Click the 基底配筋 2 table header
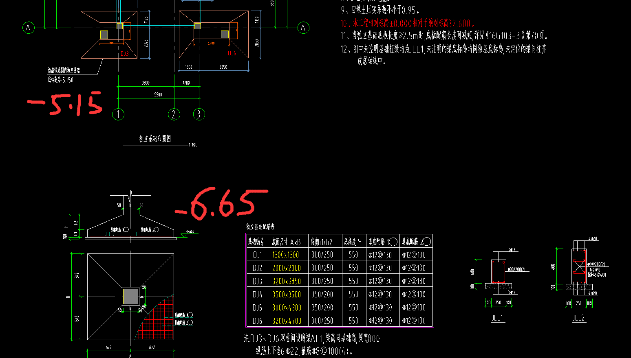The height and width of the screenshot is (358, 631). coord(416,242)
